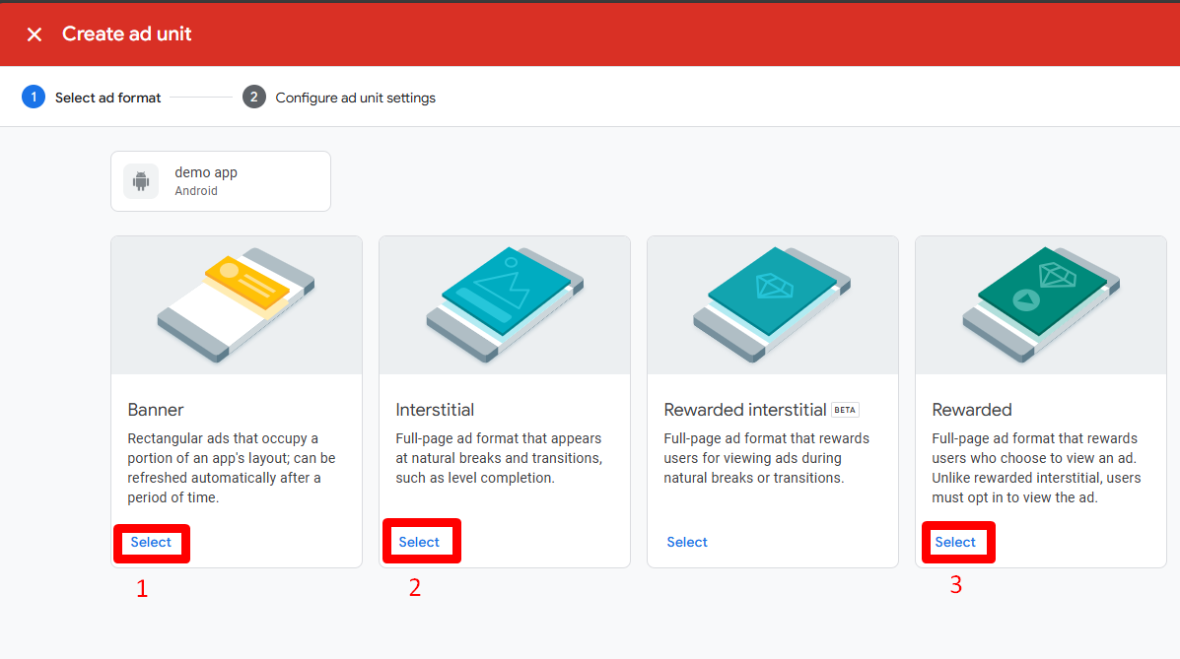Go to the Select ad format step label

point(108,98)
